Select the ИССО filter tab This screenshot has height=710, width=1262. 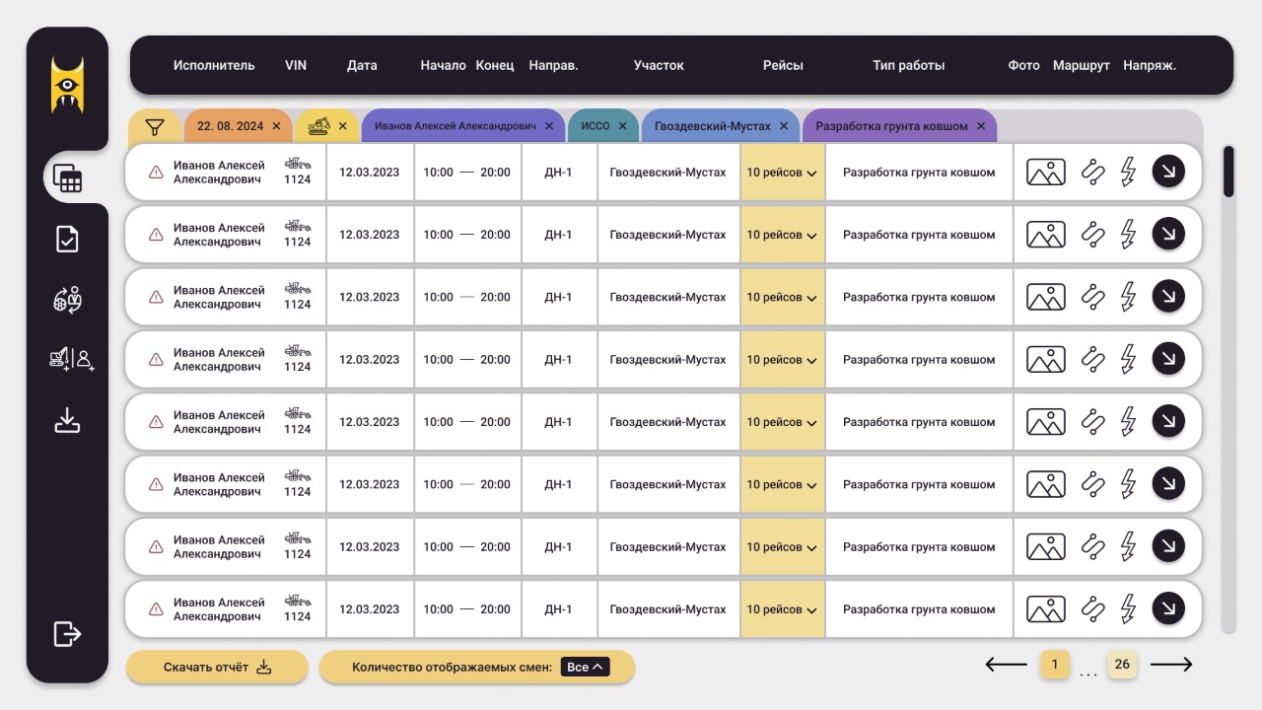point(603,126)
